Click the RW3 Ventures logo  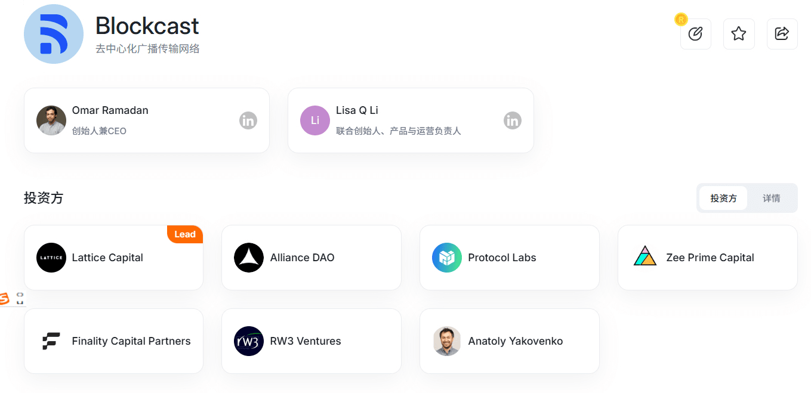coord(249,341)
